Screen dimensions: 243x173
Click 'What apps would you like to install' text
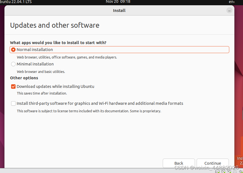58,43
